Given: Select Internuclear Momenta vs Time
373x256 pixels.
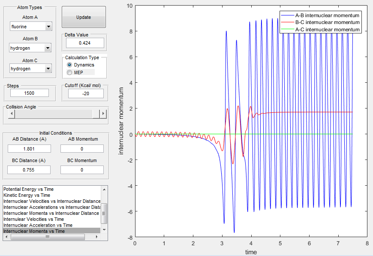Looking at the screenshot, I should [51, 231].
